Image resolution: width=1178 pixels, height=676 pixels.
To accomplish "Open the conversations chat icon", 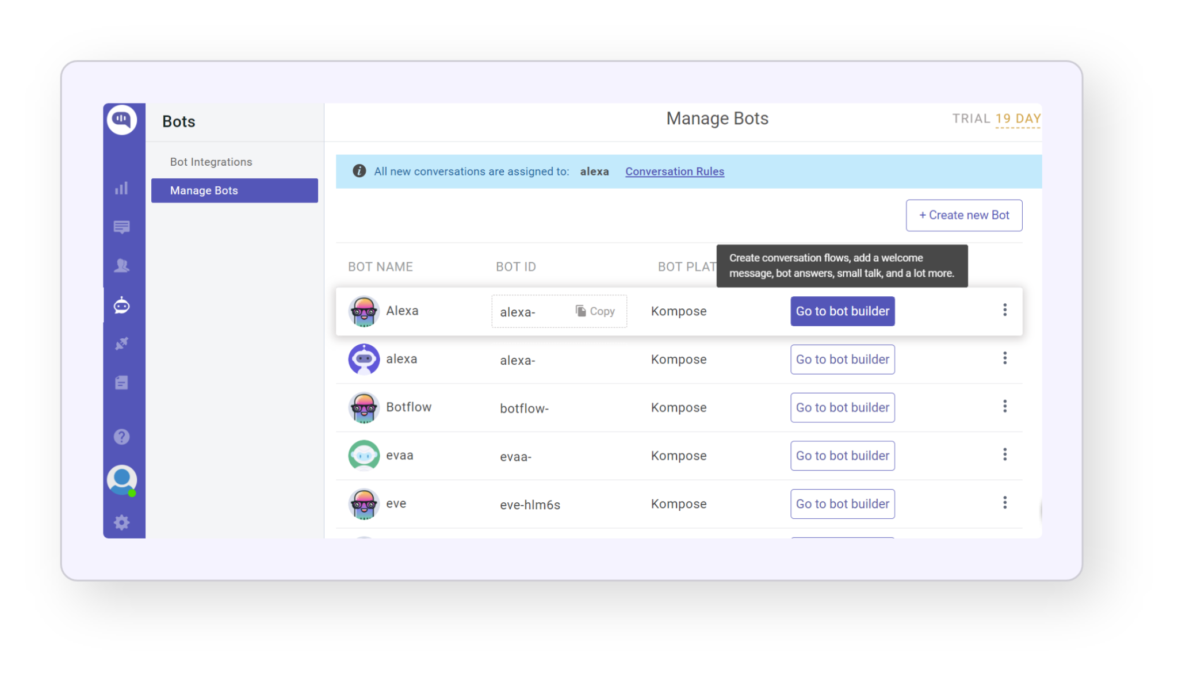I will pos(121,227).
